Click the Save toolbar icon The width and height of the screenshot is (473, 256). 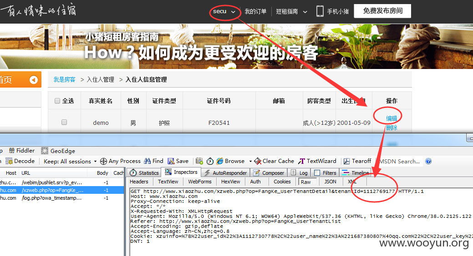pyautogui.click(x=171, y=161)
